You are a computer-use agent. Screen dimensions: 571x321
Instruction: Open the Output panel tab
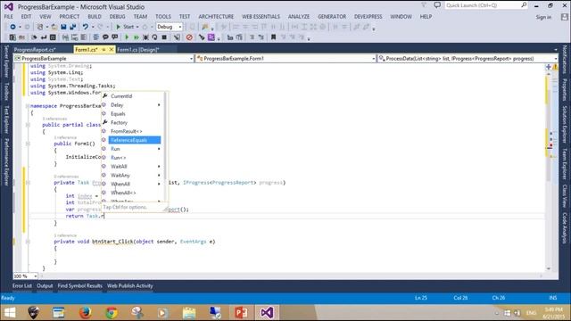tap(45, 285)
